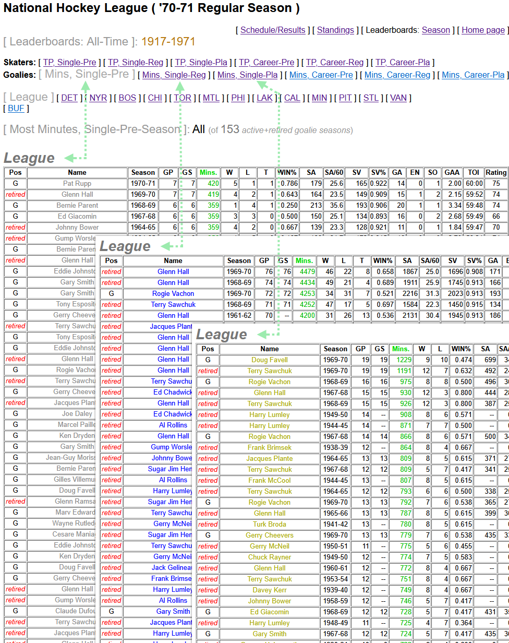Click the 'TOI' column header

click(473, 173)
